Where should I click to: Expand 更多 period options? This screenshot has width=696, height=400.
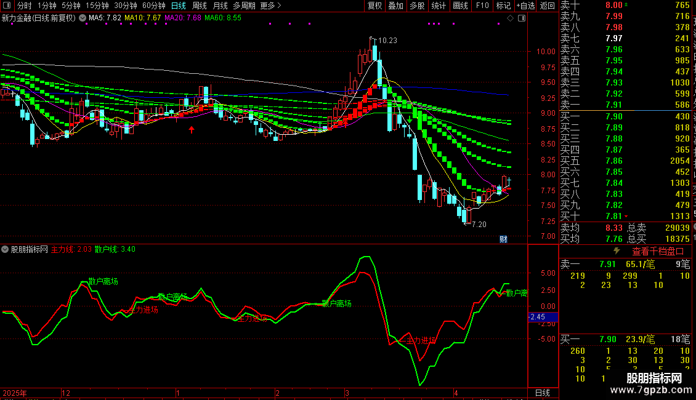point(270,6)
